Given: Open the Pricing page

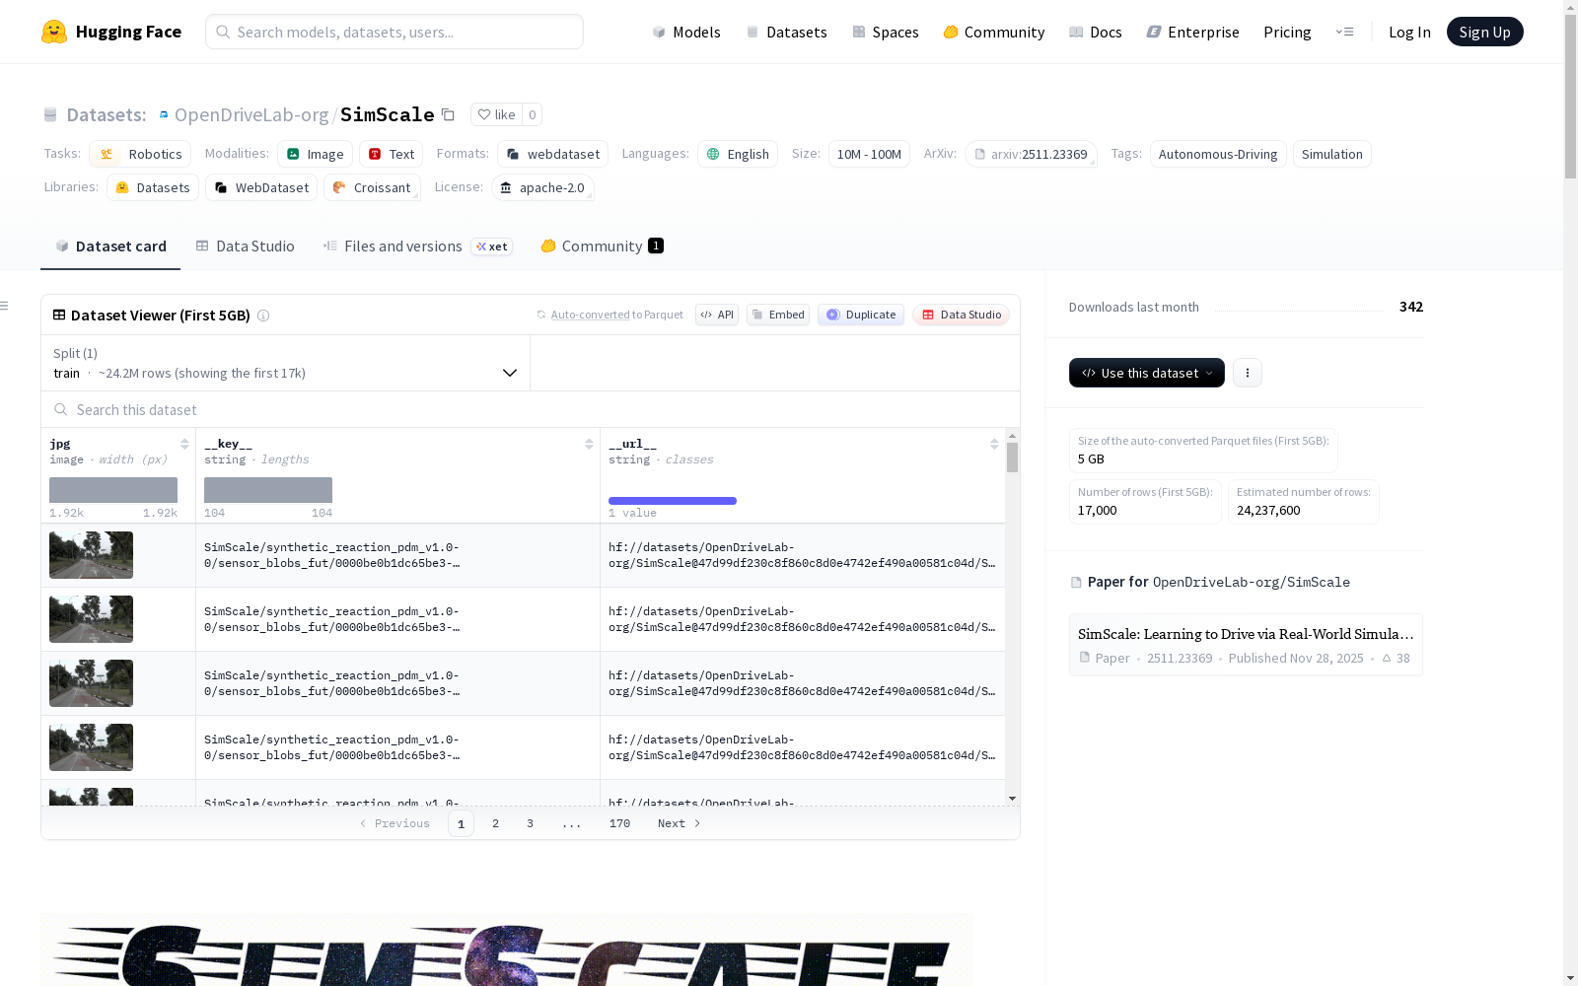Looking at the screenshot, I should 1287,32.
